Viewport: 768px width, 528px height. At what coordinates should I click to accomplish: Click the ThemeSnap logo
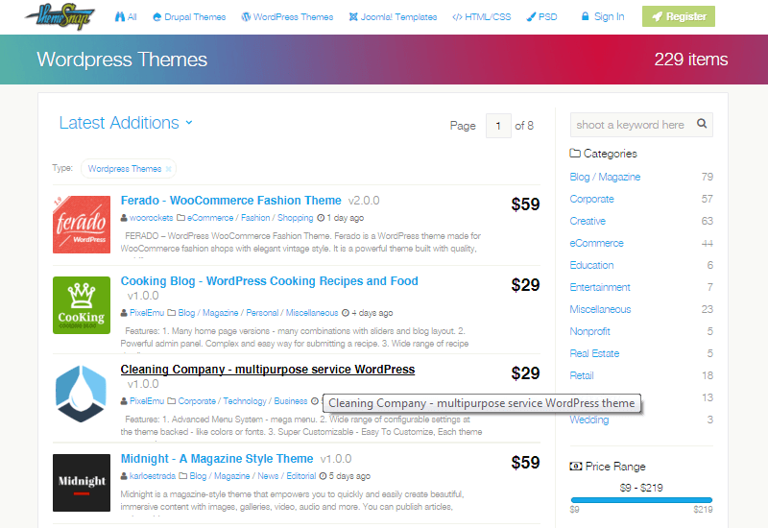click(60, 16)
